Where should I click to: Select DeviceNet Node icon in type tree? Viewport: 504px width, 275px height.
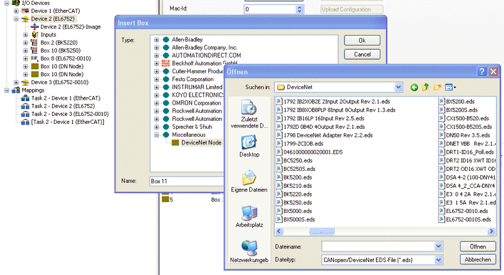click(x=175, y=142)
